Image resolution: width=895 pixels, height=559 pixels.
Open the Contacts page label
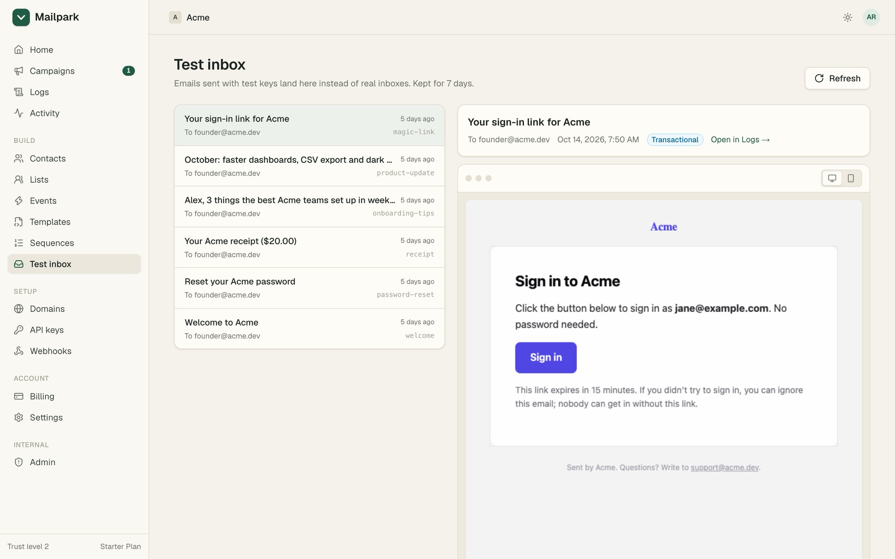[x=48, y=158]
